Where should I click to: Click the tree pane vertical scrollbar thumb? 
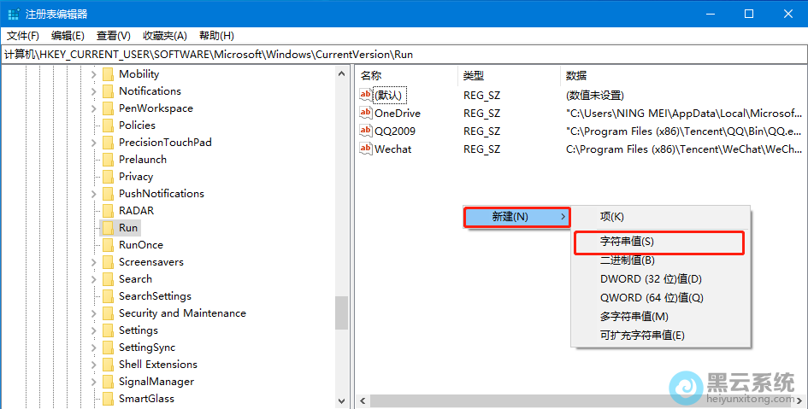342,312
